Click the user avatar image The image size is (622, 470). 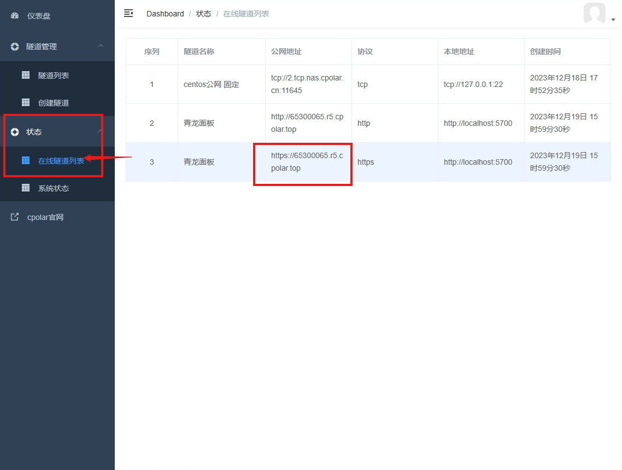(x=595, y=14)
